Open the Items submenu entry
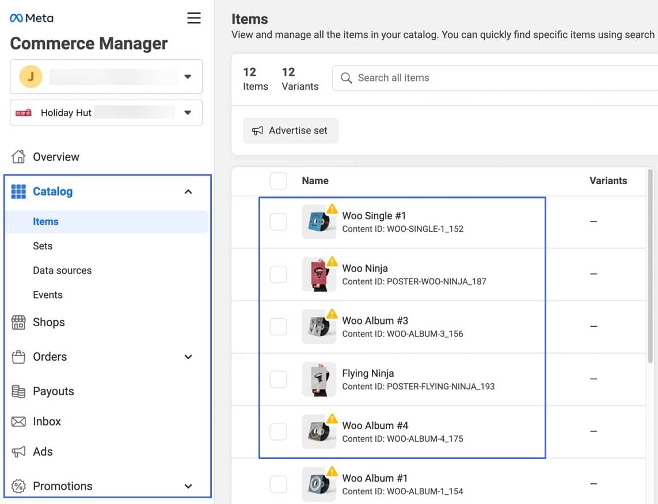The width and height of the screenshot is (658, 504). click(x=107, y=222)
